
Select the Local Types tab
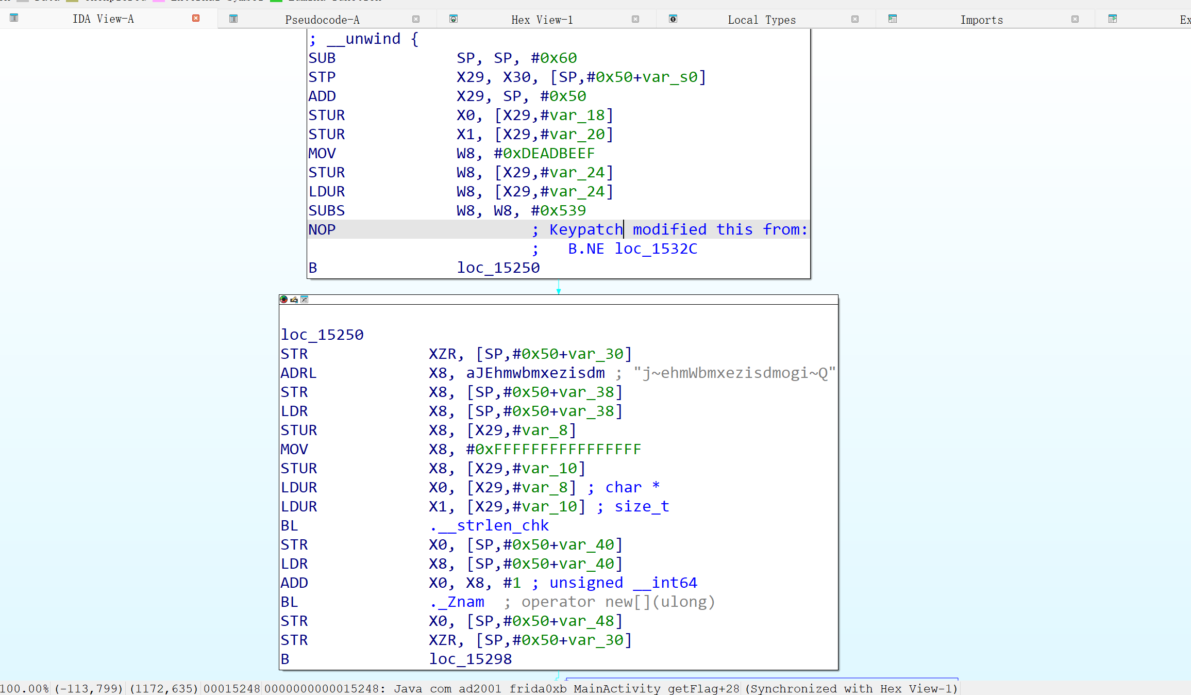(x=761, y=20)
